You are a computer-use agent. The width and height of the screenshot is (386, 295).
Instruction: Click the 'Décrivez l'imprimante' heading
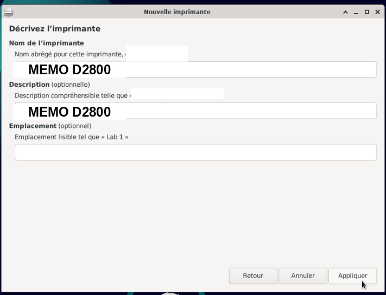pos(55,29)
